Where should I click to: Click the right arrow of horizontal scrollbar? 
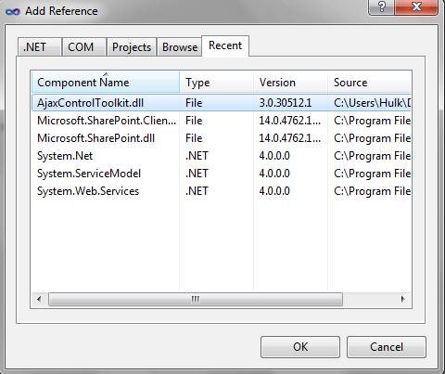coord(402,299)
